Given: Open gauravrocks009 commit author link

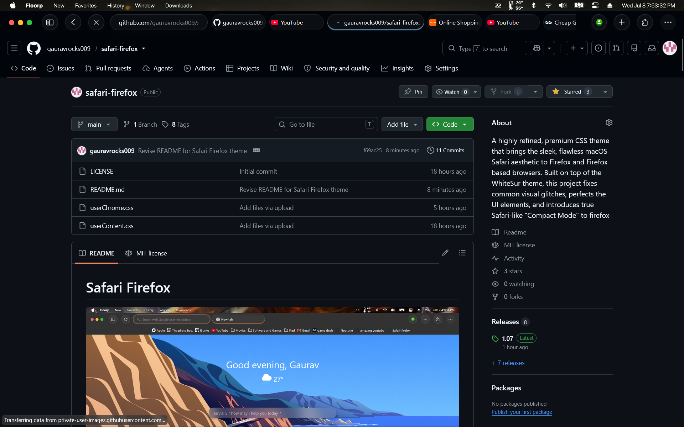Looking at the screenshot, I should [112, 151].
